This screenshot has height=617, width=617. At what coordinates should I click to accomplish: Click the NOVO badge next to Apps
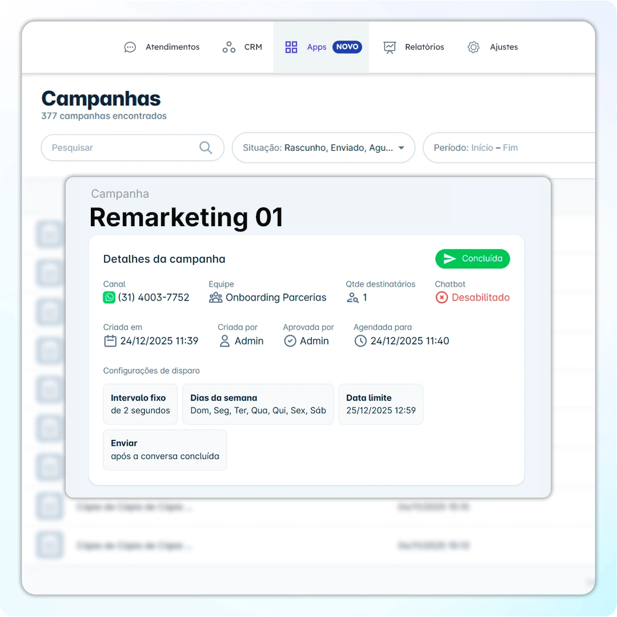[347, 47]
